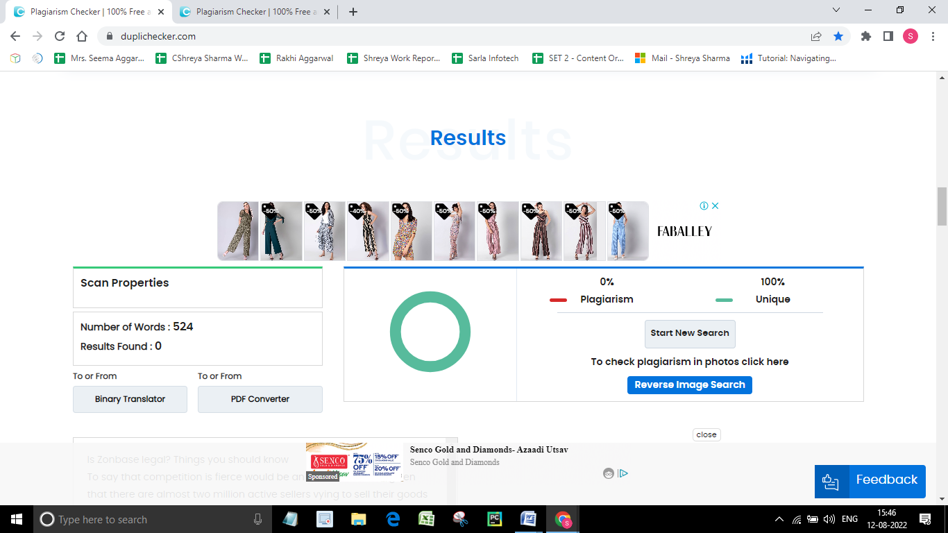Toggle the browser side panel icon

888,36
